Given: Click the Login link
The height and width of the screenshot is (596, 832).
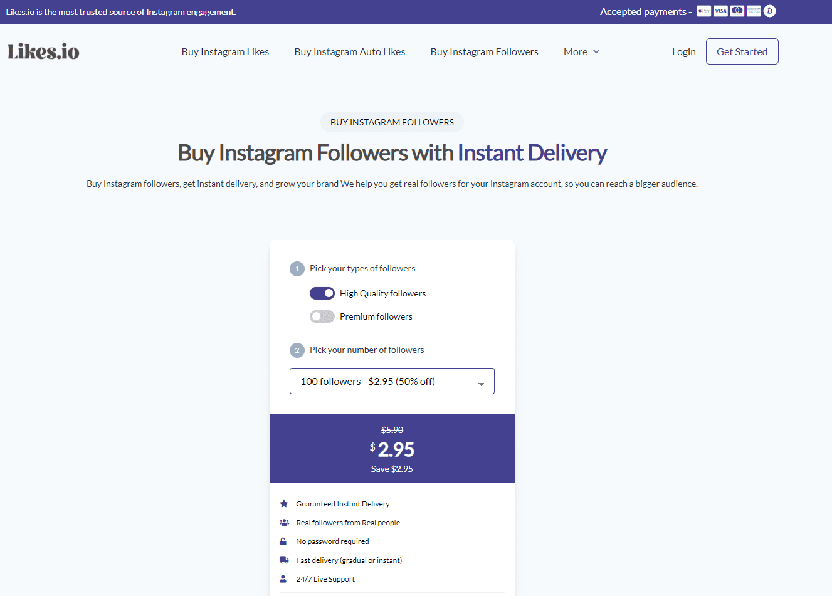Looking at the screenshot, I should point(683,51).
